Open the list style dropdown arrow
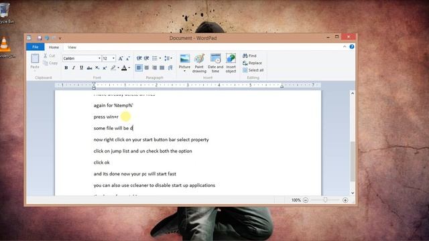The height and width of the screenshot is (241, 429). [x=160, y=58]
